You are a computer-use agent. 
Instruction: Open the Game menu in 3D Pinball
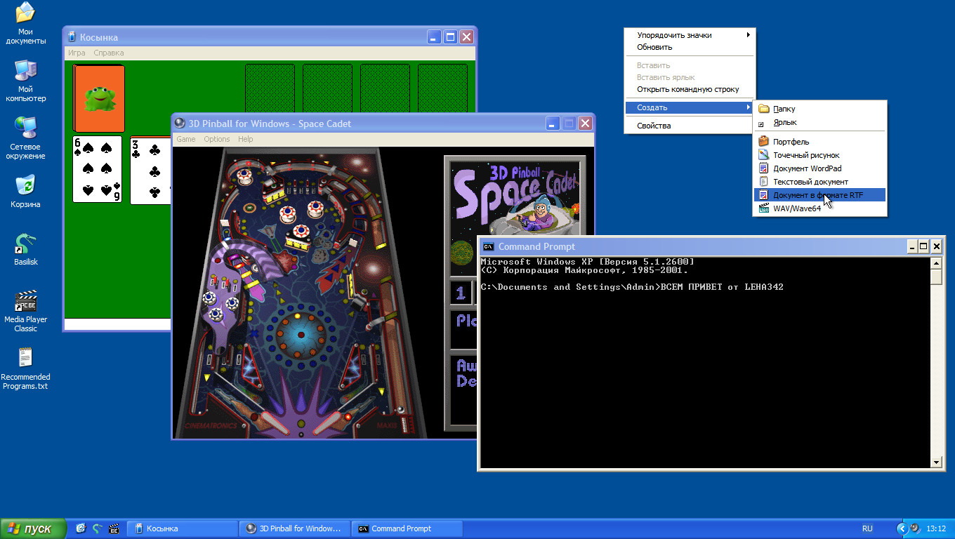tap(186, 139)
